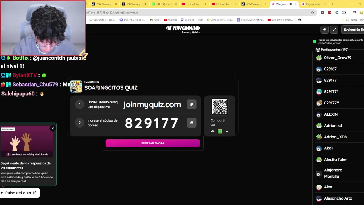
Task: Start the quiz with EMPEZAR AHORA
Action: click(153, 143)
